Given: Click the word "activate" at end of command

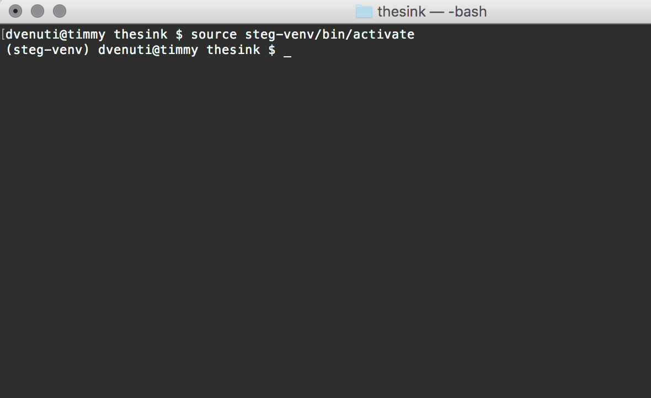Looking at the screenshot, I should click(383, 34).
